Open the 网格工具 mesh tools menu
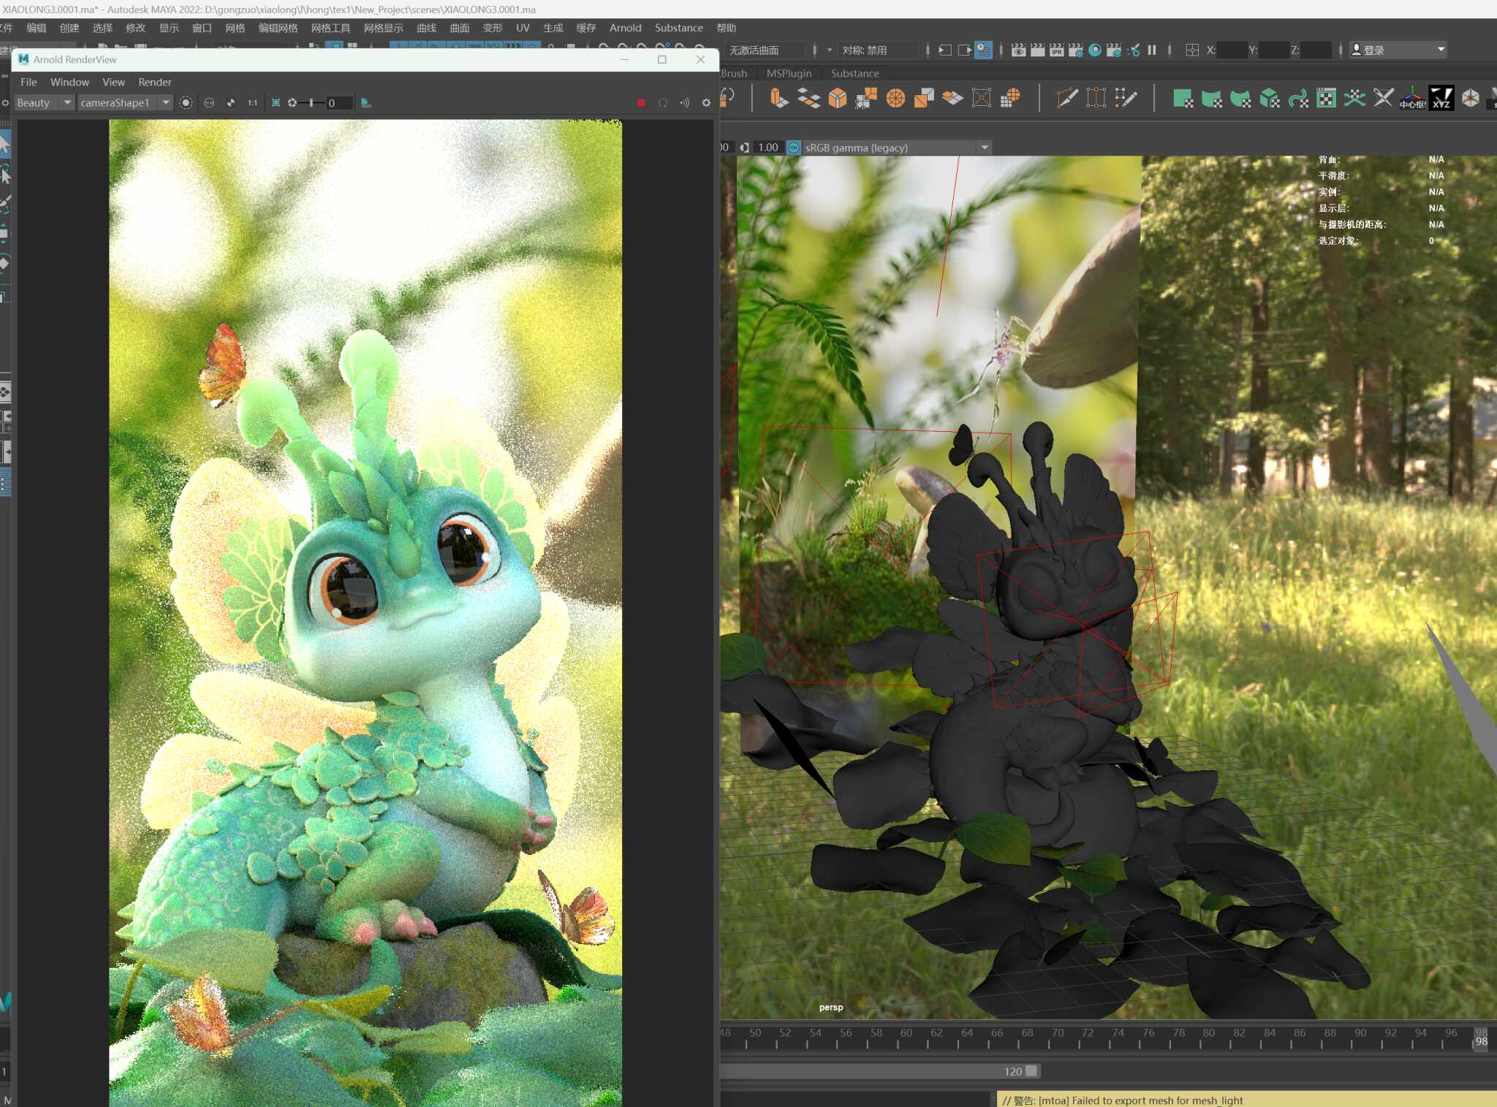This screenshot has height=1107, width=1497. (x=330, y=28)
